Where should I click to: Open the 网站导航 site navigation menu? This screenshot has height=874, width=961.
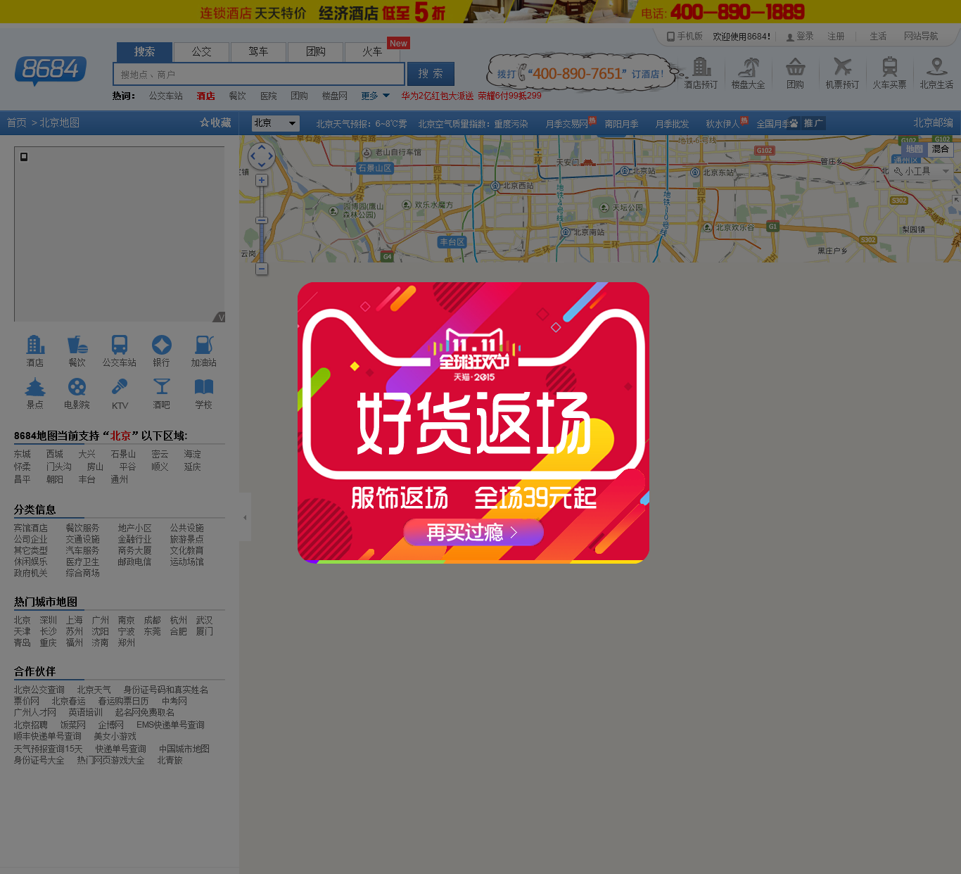921,37
